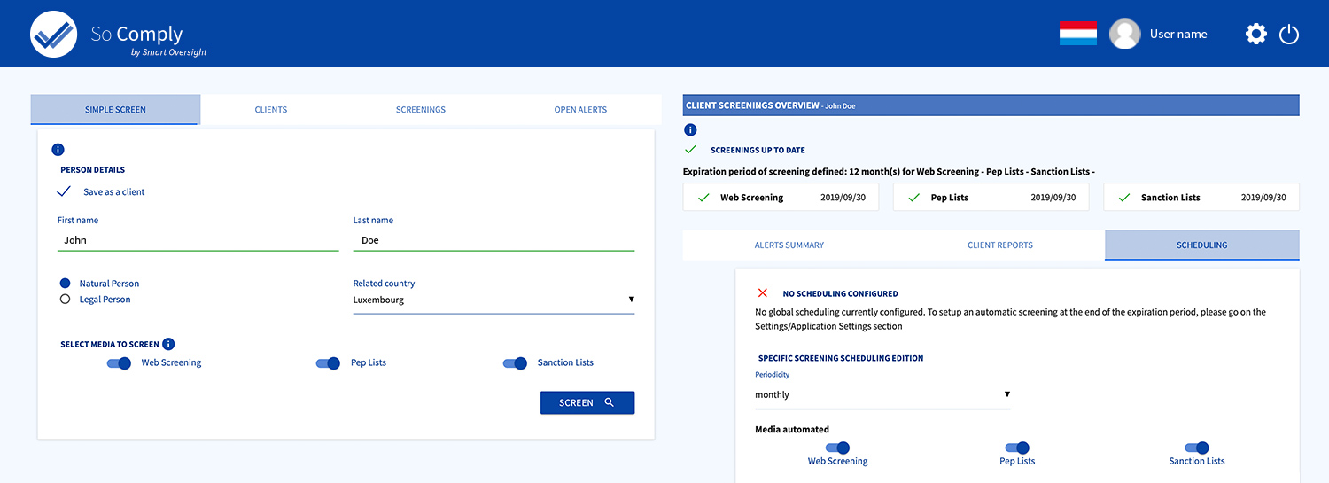The width and height of the screenshot is (1329, 483).
Task: Toggle the Save as a client checkmark
Action: click(64, 191)
